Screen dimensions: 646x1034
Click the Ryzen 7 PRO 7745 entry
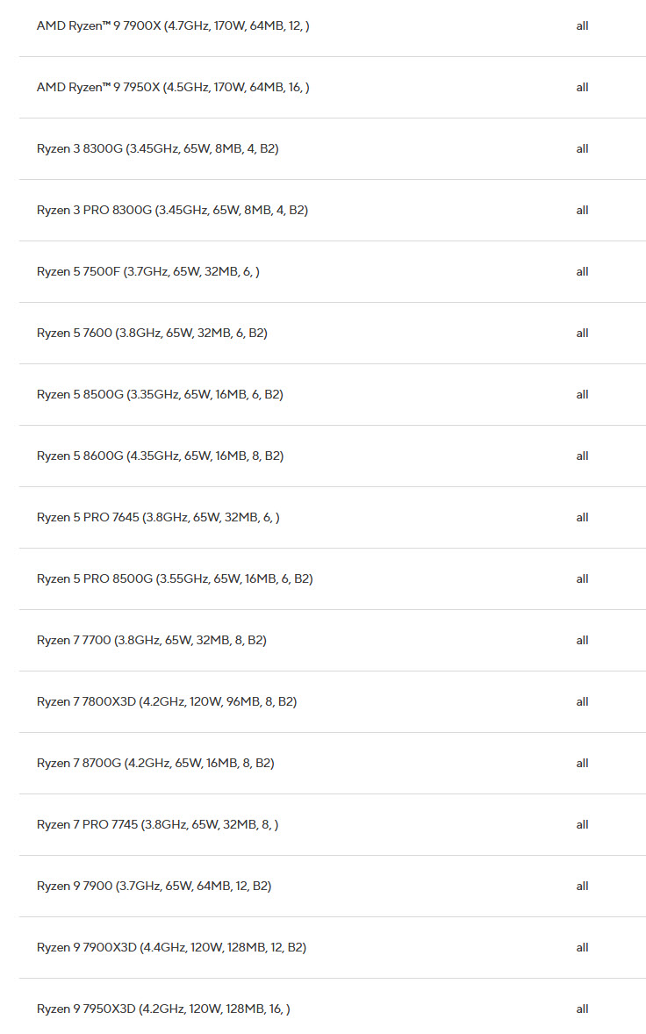pyautogui.click(x=158, y=825)
